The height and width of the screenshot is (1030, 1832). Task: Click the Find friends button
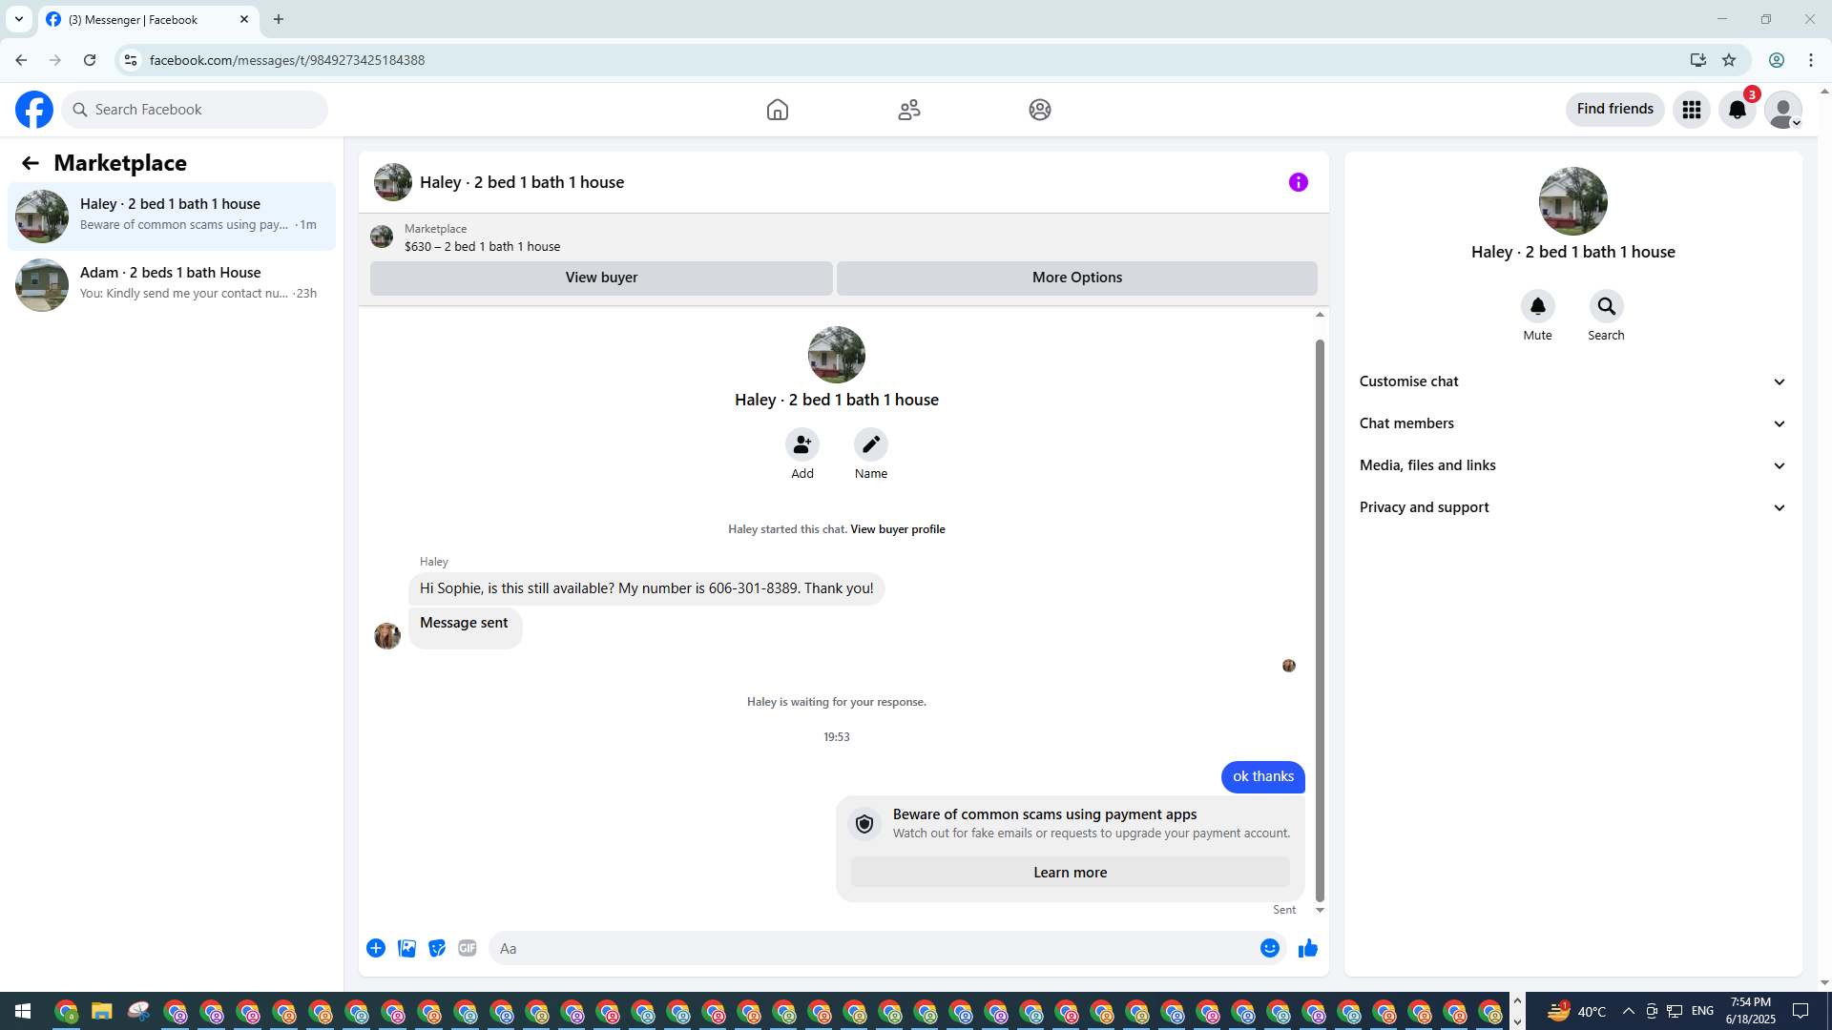coord(1615,110)
